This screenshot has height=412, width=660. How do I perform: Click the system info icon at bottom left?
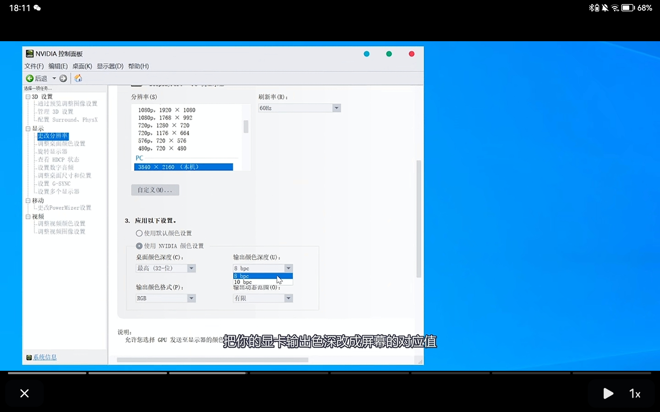29,357
